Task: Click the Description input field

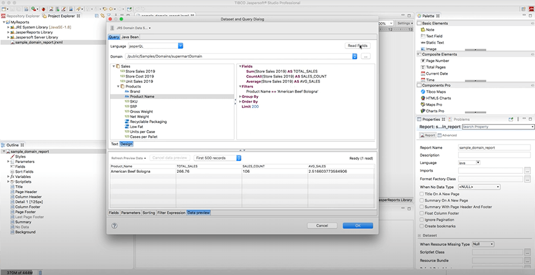Action: tap(494, 155)
